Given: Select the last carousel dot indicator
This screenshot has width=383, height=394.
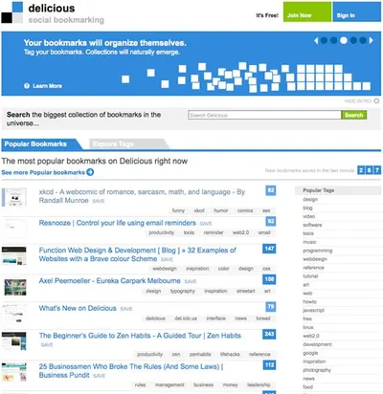Looking at the screenshot, I should click(363, 40).
